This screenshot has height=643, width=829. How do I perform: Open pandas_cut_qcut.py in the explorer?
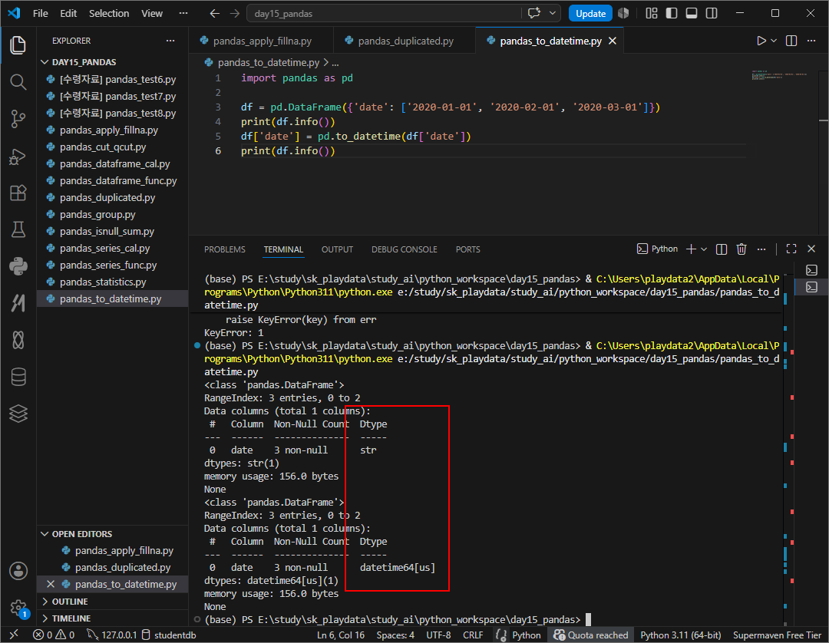(x=113, y=147)
